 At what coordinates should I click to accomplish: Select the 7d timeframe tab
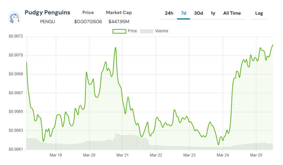point(184,13)
